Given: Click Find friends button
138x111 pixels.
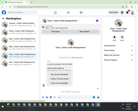Looking at the screenshot, I should [x=113, y=12].
